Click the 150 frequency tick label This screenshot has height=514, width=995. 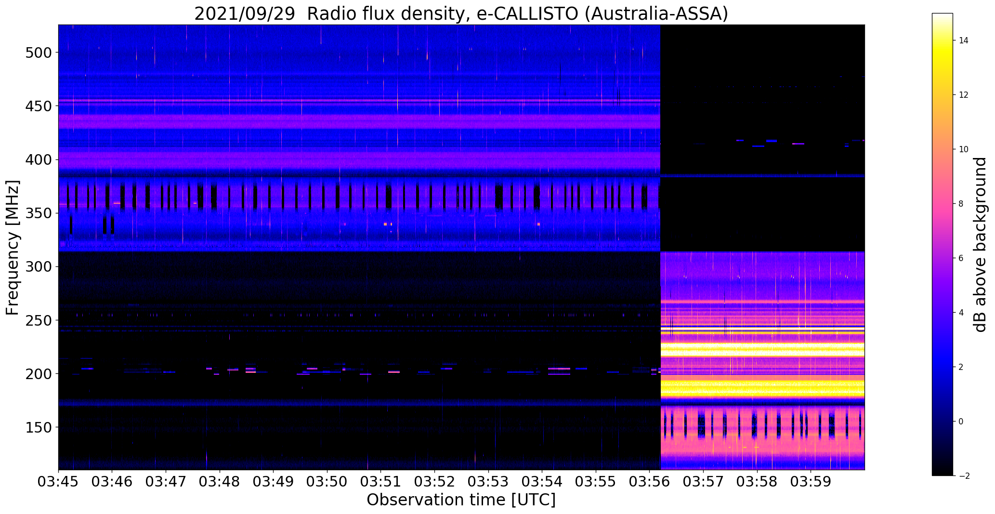[x=39, y=427]
